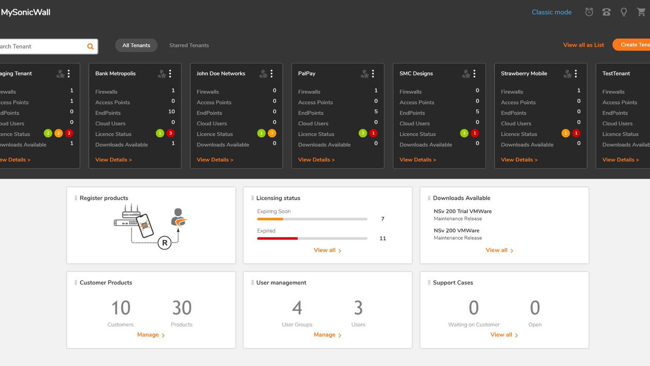Screen dimensions: 650x366
Task: Click the user-star icon on the PalPay card
Action: pos(363,73)
